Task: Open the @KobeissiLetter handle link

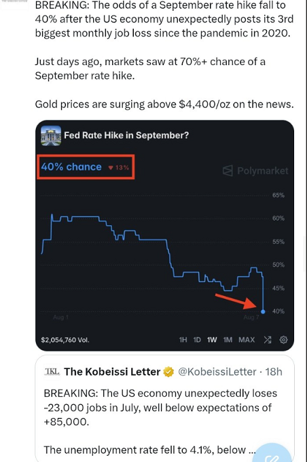Action: coord(217,372)
